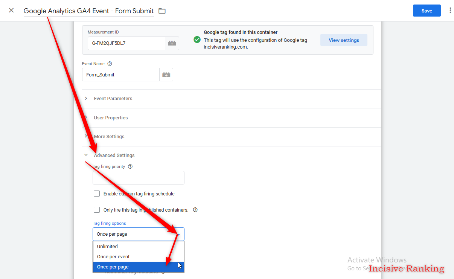
Task: Open help icon next to Event Name
Action: [x=110, y=64]
